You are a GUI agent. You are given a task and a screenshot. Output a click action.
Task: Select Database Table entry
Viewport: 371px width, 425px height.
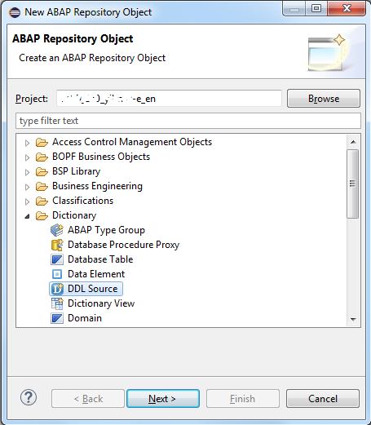(100, 259)
